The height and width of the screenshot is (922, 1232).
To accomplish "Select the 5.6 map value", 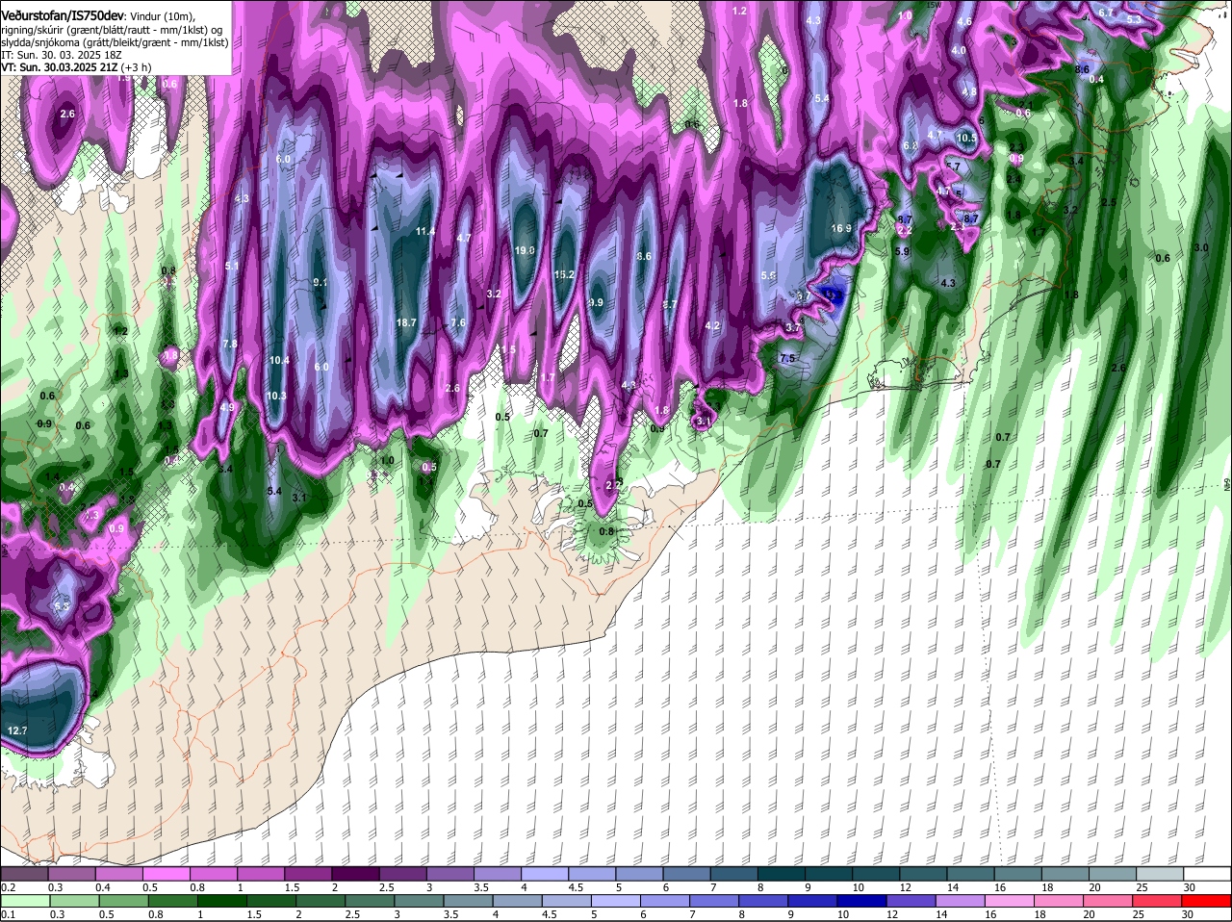I will tap(768, 276).
